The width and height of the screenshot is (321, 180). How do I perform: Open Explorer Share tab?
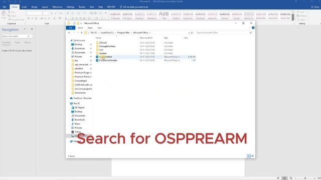(90, 28)
